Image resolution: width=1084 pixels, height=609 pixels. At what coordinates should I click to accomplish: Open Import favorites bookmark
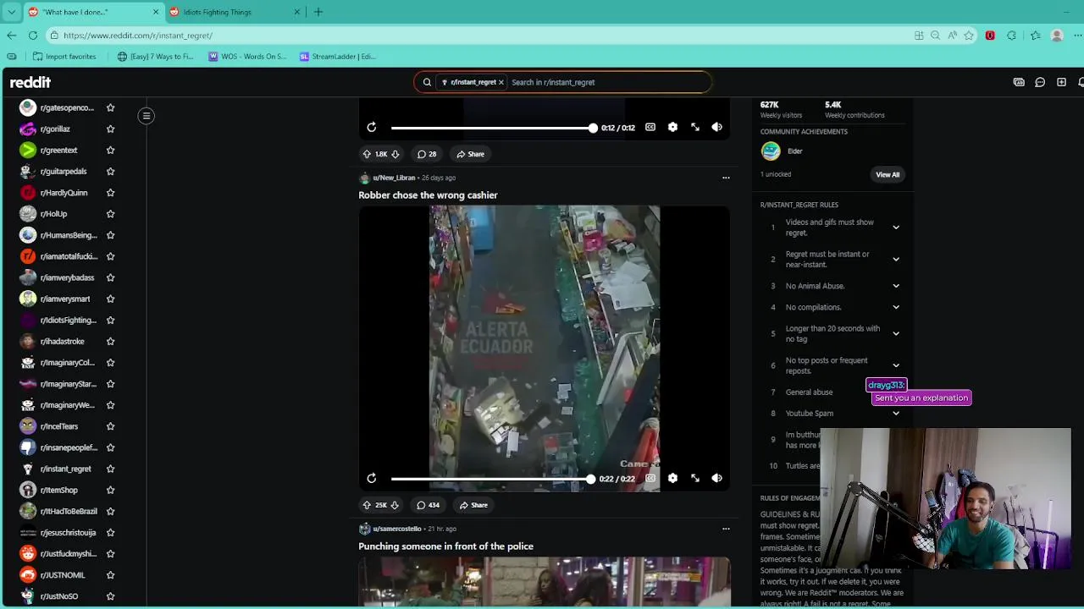64,57
